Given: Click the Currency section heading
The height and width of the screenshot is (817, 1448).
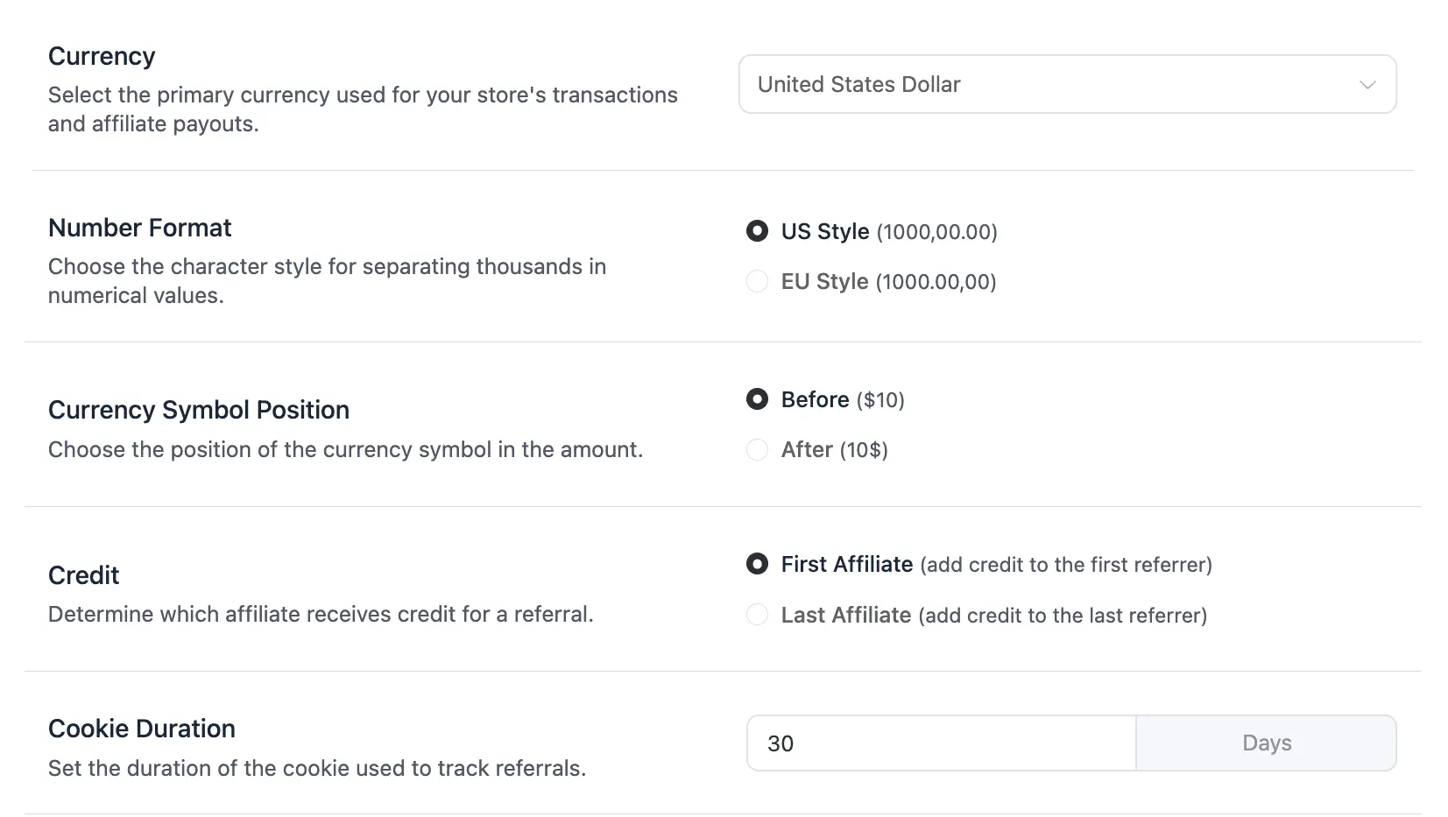Looking at the screenshot, I should (x=102, y=56).
